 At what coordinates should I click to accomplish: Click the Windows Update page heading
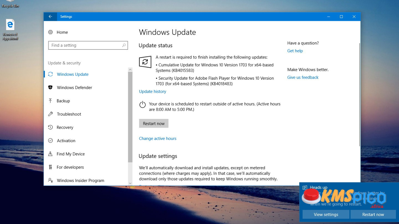(x=167, y=32)
